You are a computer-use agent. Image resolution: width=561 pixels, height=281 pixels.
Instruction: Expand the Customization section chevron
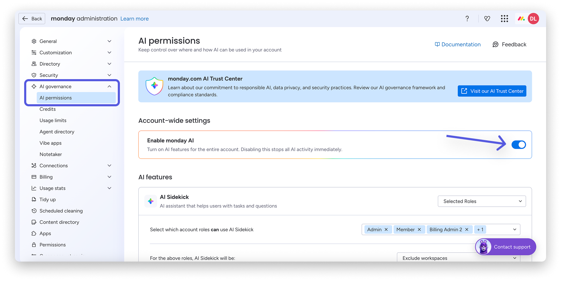(x=109, y=53)
